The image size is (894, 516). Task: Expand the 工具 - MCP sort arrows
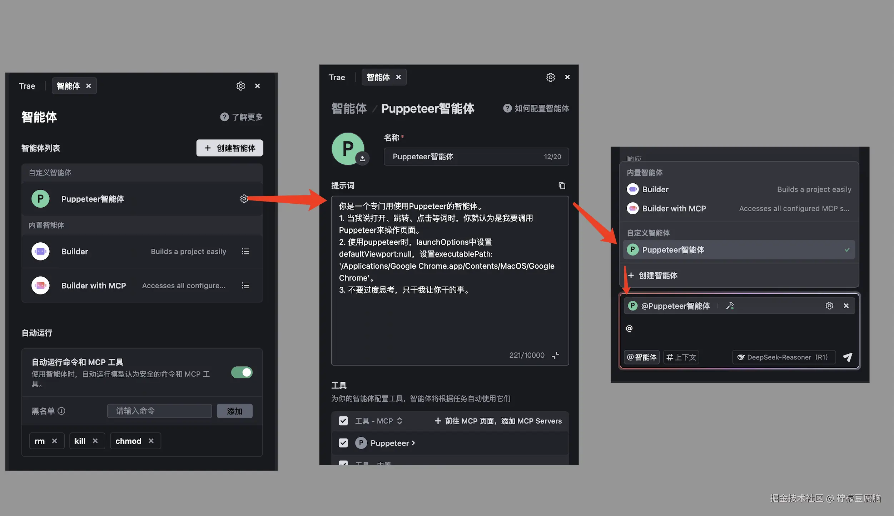399,421
